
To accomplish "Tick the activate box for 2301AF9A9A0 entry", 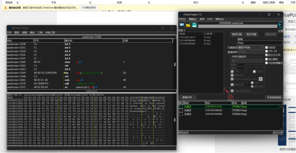I will 181,114.
